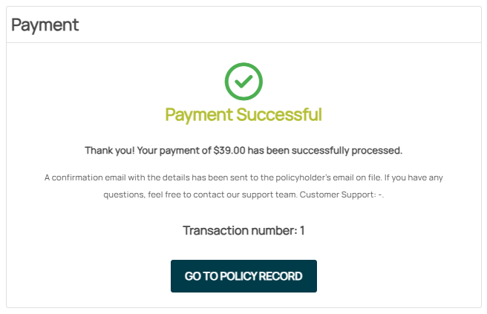Click the Payment Successful title text

point(244,115)
